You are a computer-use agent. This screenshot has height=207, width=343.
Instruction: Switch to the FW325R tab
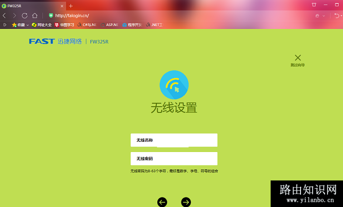33,6
